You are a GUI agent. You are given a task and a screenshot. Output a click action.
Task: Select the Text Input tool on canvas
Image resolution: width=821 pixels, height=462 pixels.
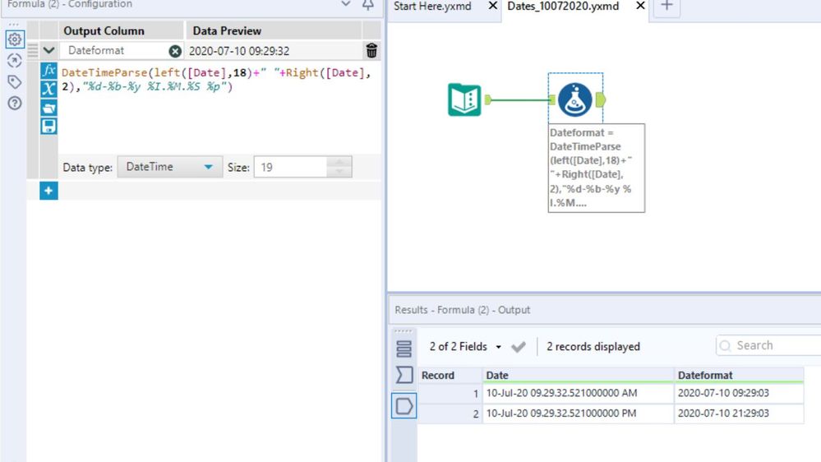pyautogui.click(x=464, y=99)
